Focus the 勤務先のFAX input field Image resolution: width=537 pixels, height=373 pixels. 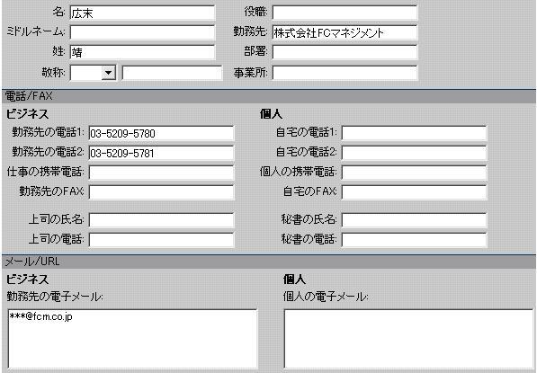pyautogui.click(x=161, y=192)
